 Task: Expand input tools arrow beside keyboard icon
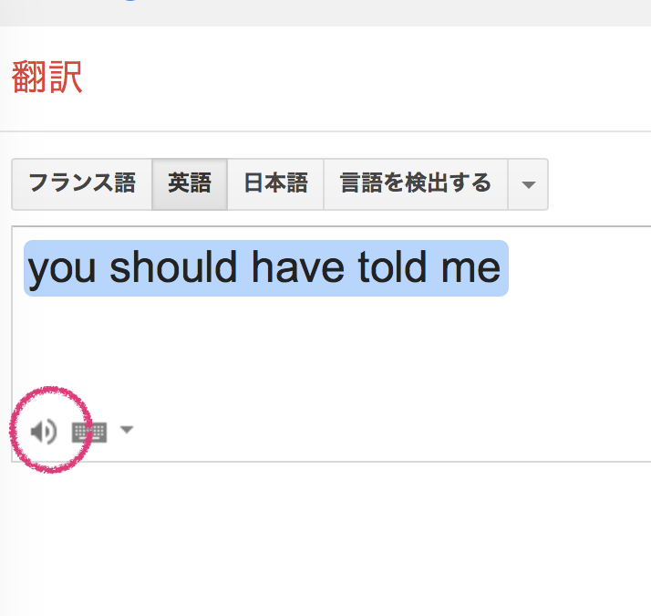127,429
